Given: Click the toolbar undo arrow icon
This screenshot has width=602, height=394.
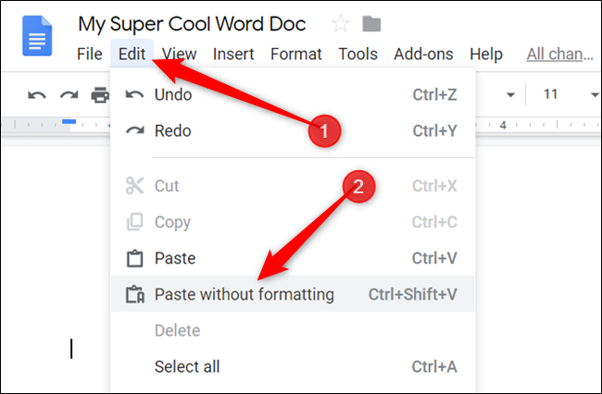Looking at the screenshot, I should tap(37, 94).
